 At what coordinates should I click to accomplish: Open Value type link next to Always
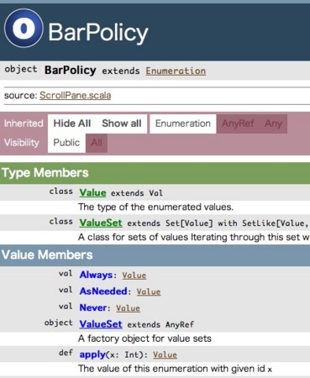134,276
